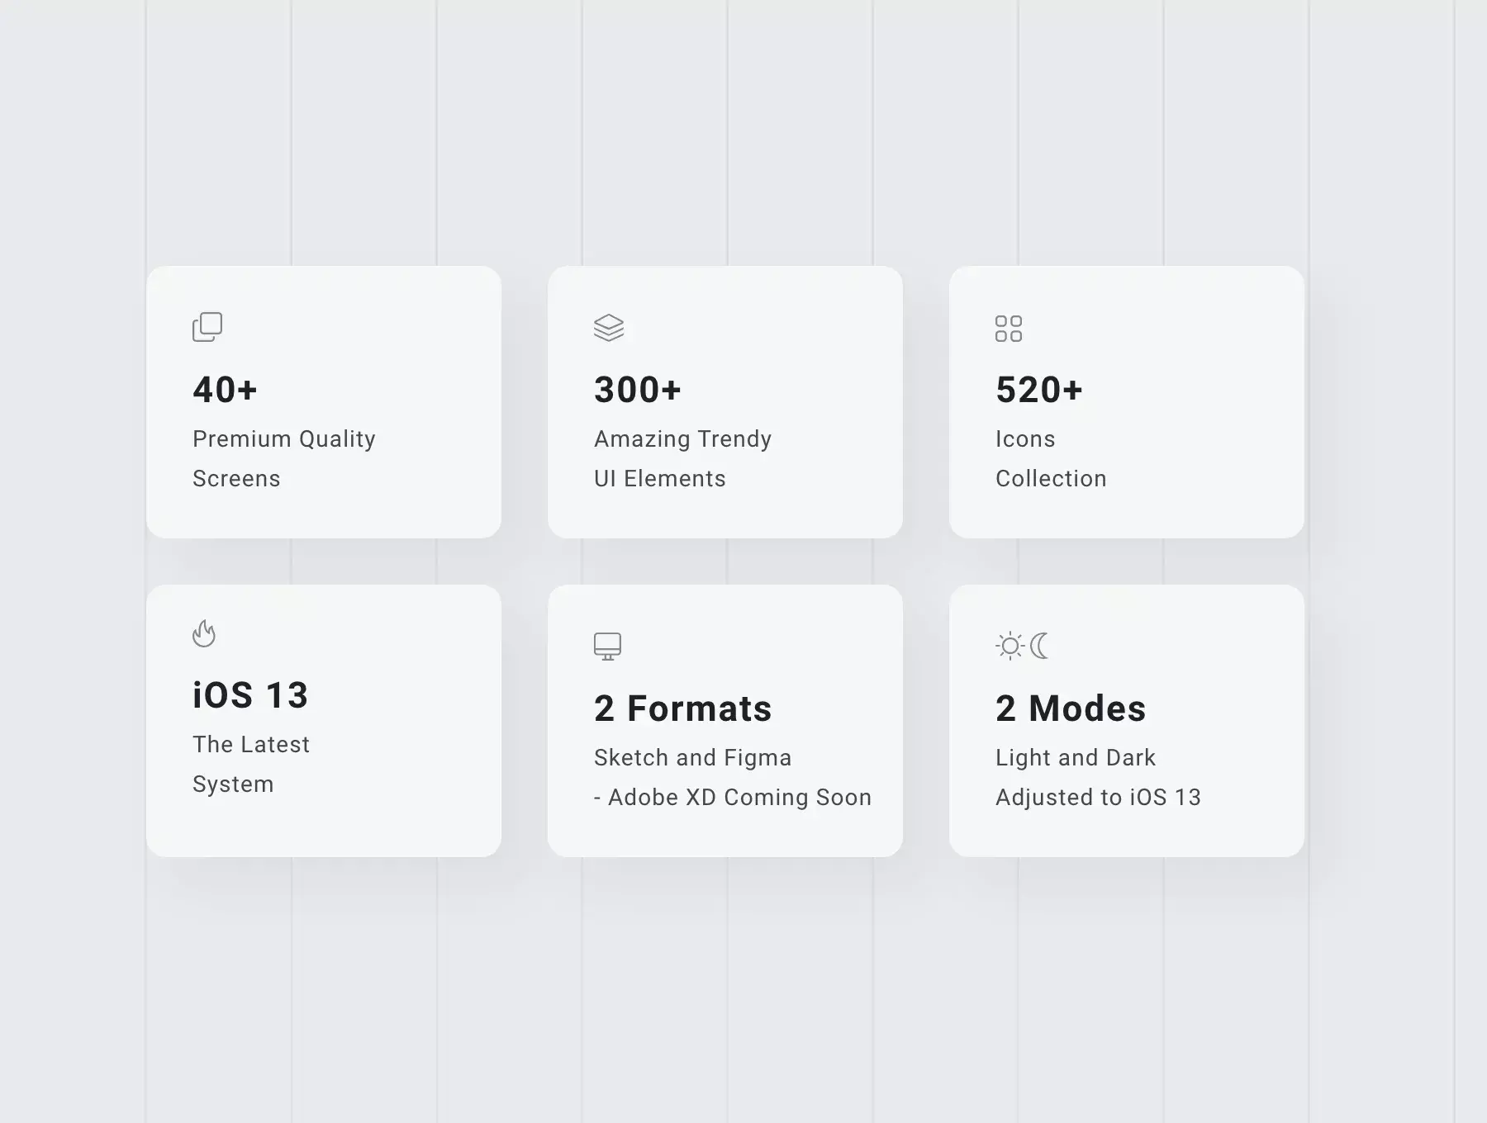The width and height of the screenshot is (1487, 1123).
Task: Select the 40+ heading
Action: 225,390
